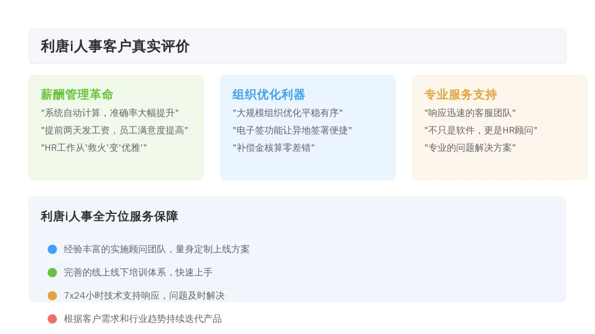Click the blue bullet dot for 实施顾问团队

click(x=52, y=249)
